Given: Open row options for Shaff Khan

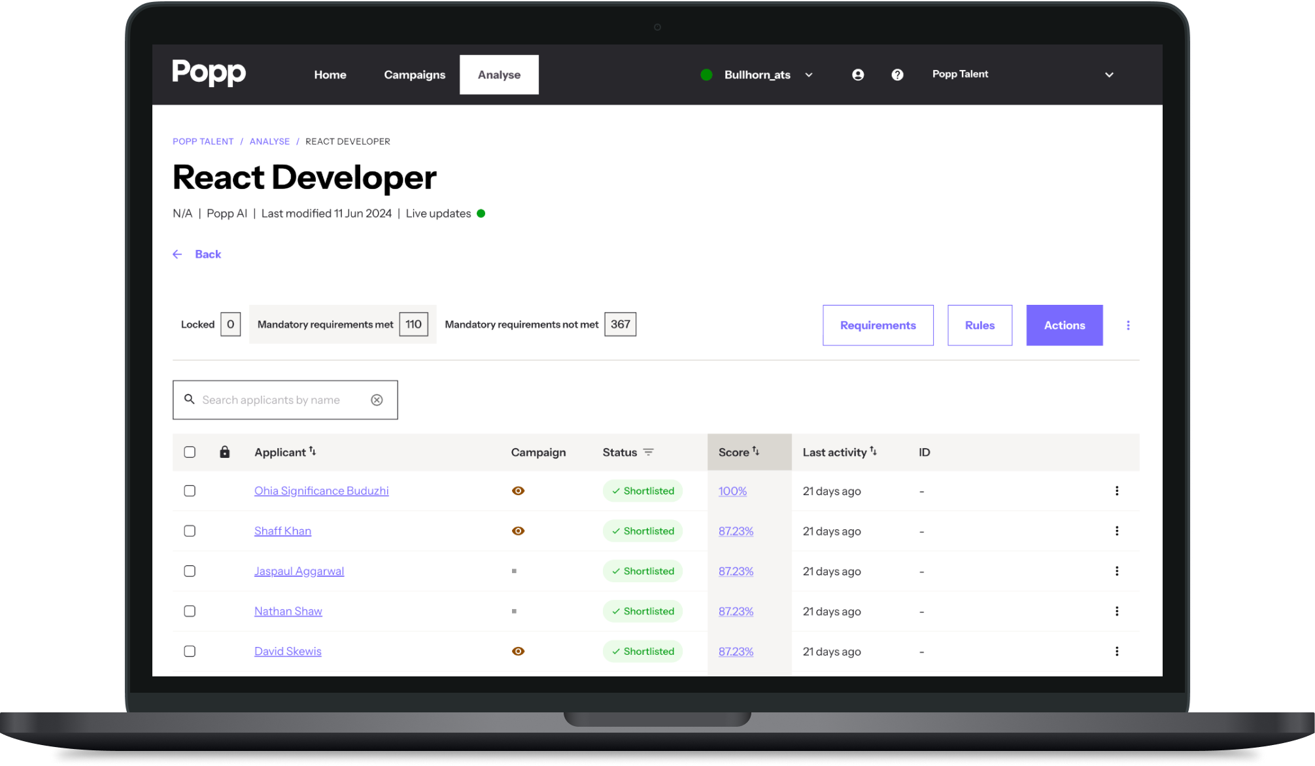Looking at the screenshot, I should click(x=1116, y=531).
